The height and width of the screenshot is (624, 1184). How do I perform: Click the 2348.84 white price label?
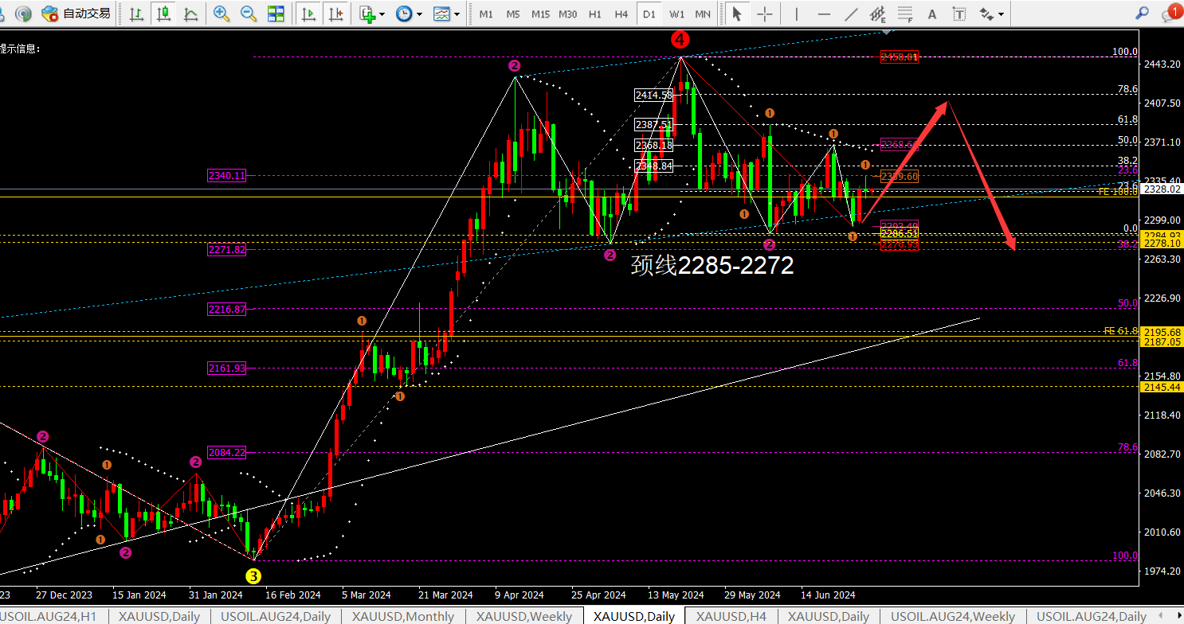[x=654, y=166]
